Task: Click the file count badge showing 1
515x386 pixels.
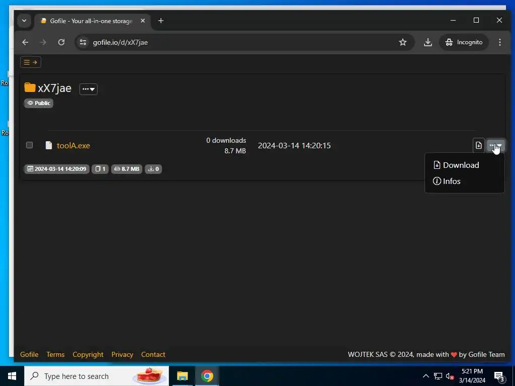Action: (x=100, y=169)
